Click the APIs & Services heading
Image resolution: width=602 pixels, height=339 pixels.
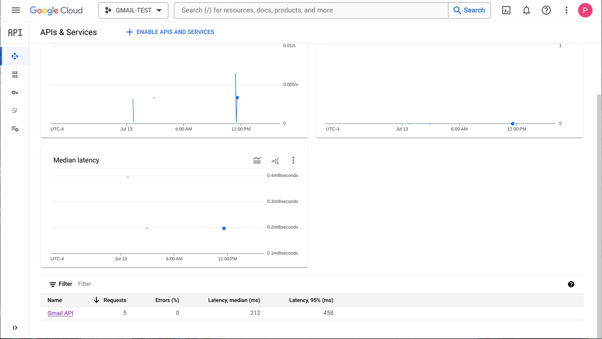click(x=69, y=32)
